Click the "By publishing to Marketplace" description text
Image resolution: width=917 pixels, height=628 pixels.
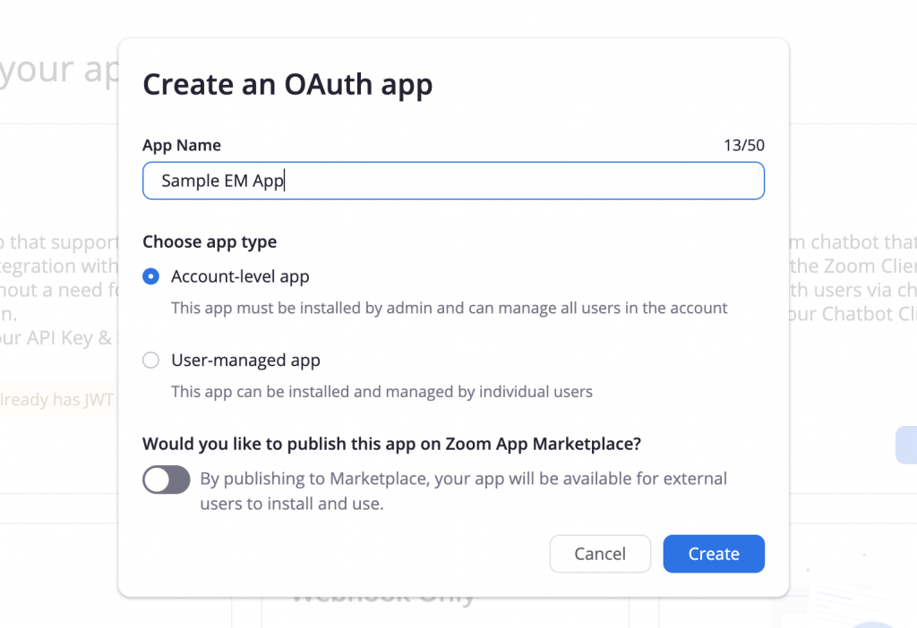[x=463, y=491]
